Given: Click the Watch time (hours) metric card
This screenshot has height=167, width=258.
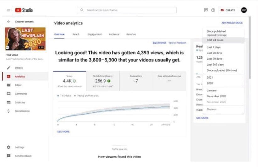Looking at the screenshot, I should (103, 81).
